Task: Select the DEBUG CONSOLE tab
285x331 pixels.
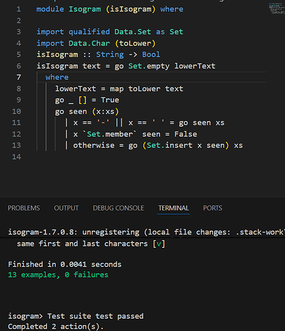Action: click(x=118, y=208)
